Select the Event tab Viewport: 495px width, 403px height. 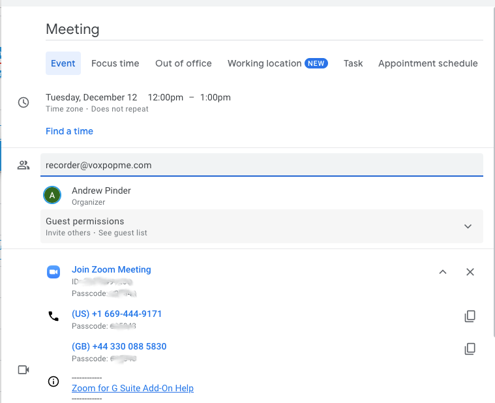tap(63, 63)
